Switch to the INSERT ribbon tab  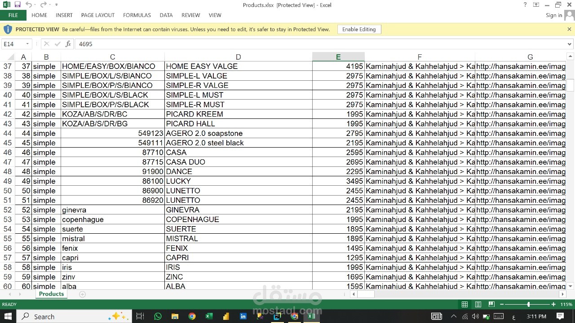tap(64, 15)
